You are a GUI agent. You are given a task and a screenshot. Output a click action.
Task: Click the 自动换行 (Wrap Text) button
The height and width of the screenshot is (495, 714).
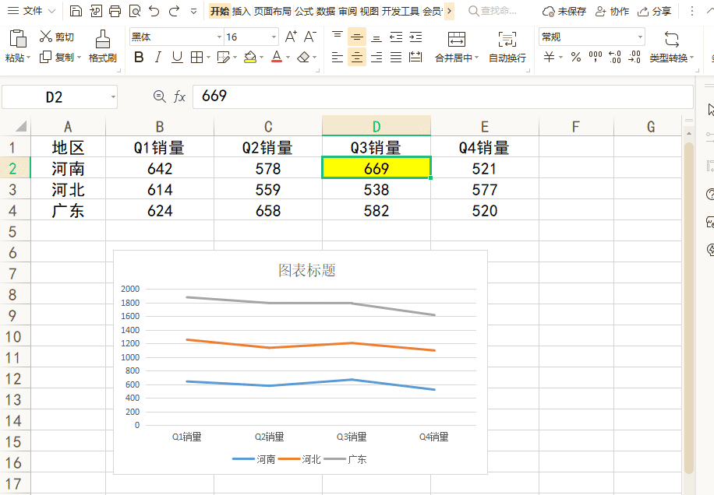pyautogui.click(x=507, y=46)
